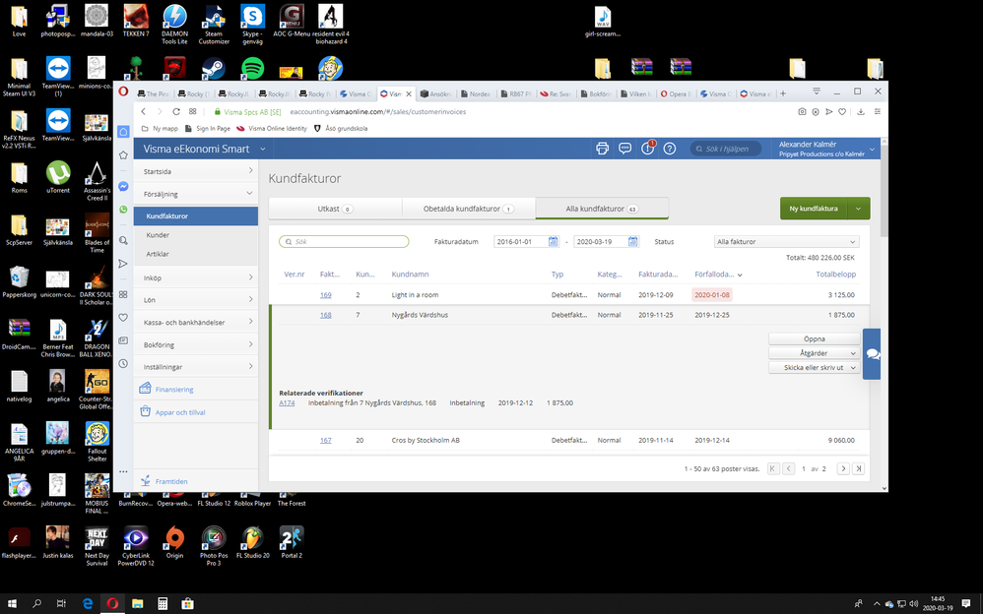Viewport: 983px width, 614px height.
Task: Open Opera sidebar Speed Dial grid icon
Action: click(x=123, y=294)
